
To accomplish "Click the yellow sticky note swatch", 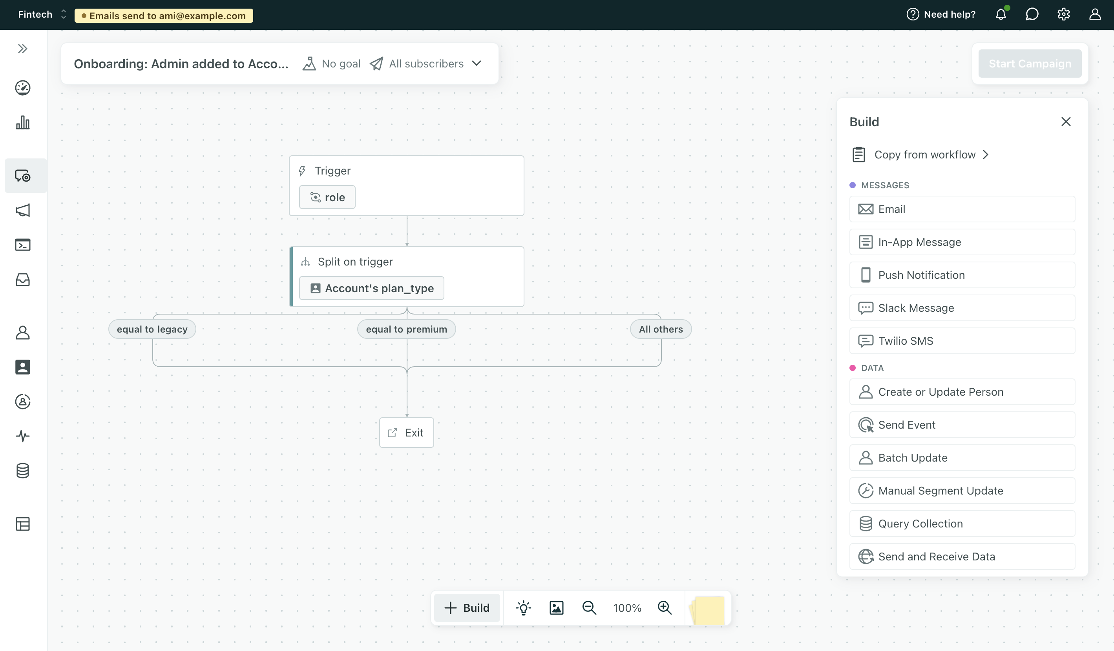I will coord(708,610).
